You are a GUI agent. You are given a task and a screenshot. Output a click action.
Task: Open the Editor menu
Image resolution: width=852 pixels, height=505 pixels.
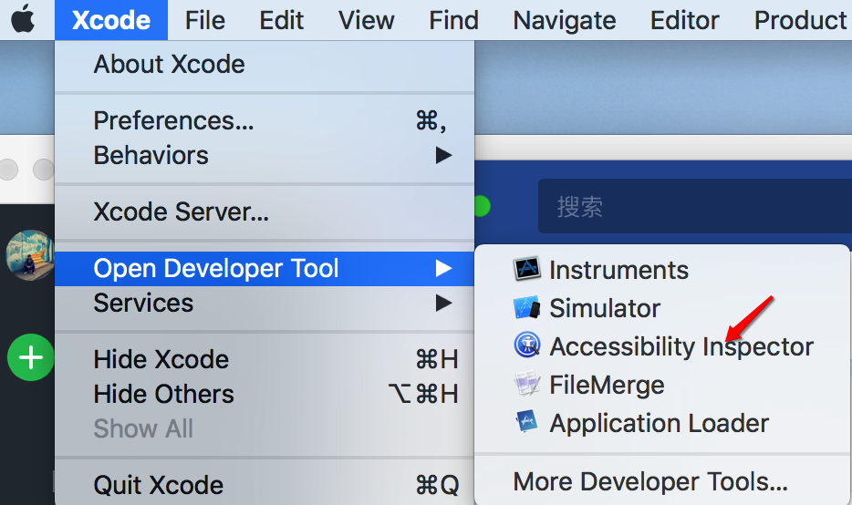(685, 20)
